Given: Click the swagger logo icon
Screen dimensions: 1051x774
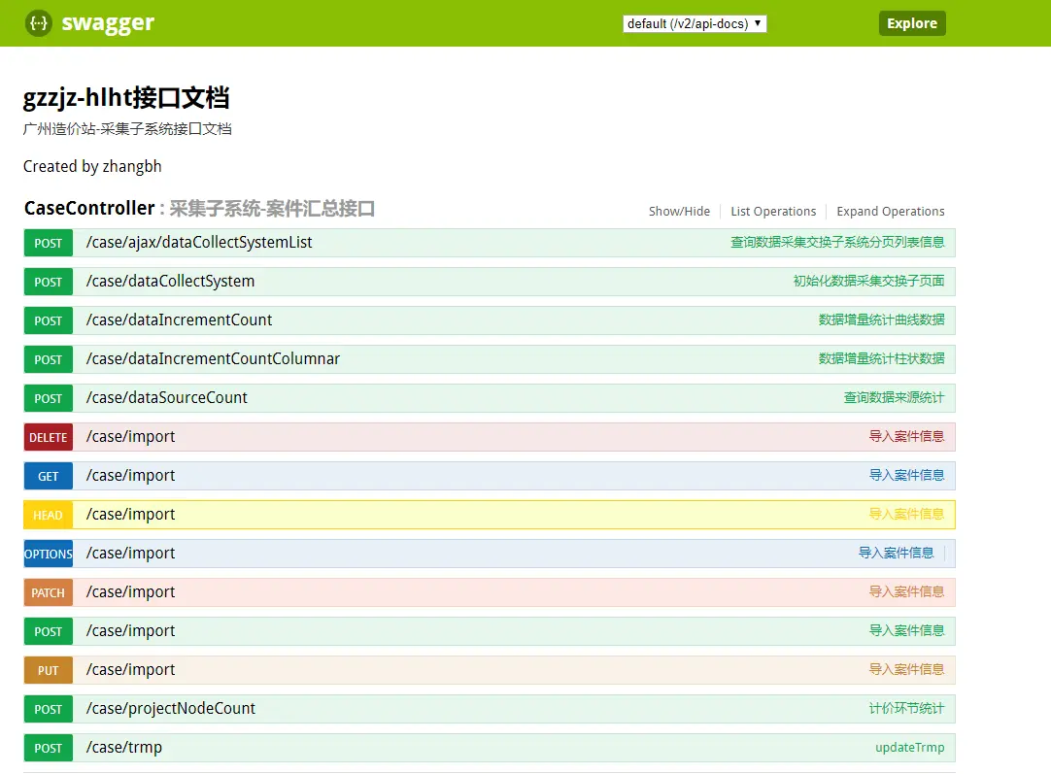Looking at the screenshot, I should click(x=38, y=23).
